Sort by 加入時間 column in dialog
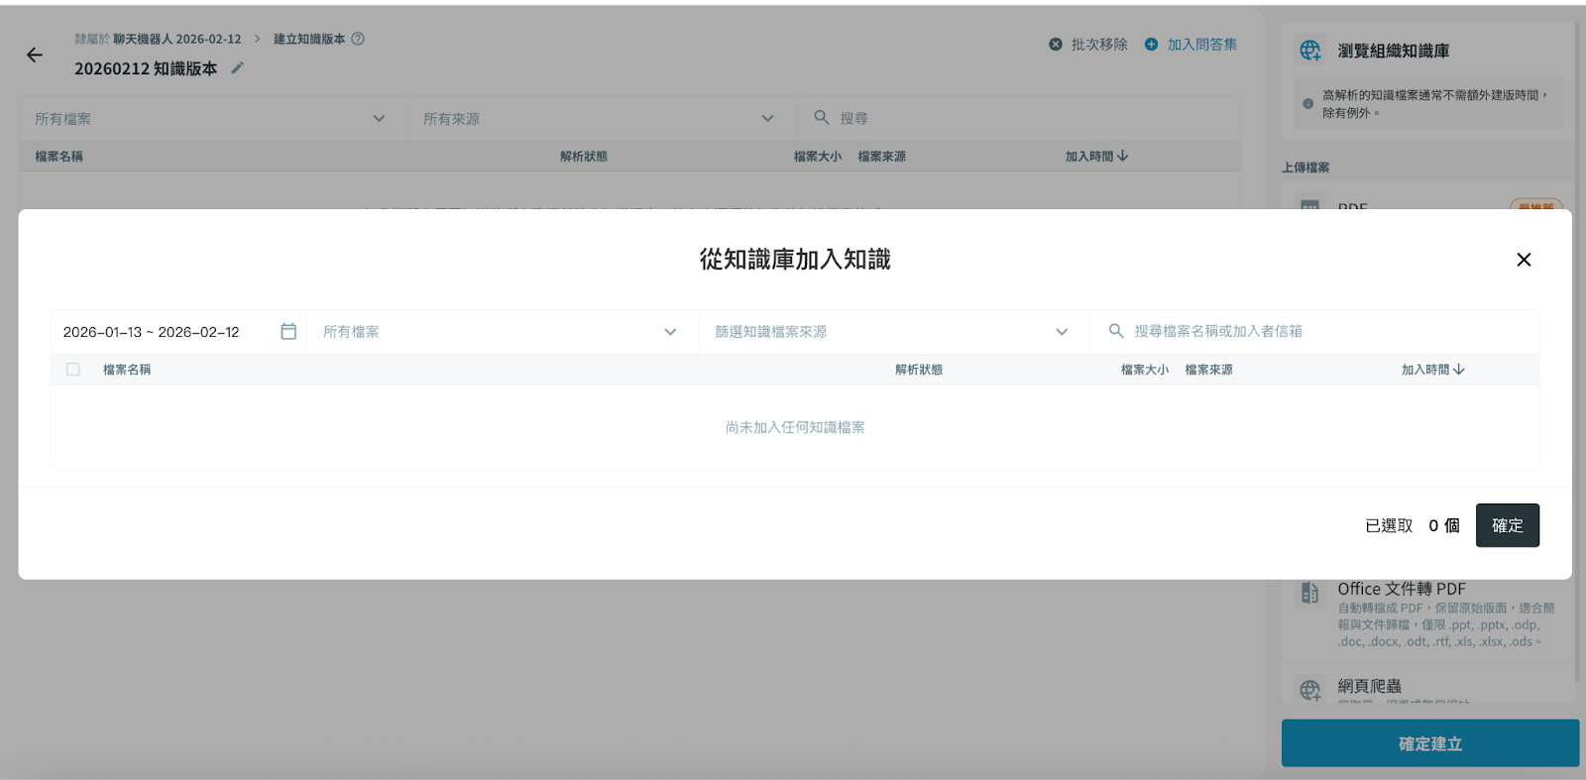This screenshot has width=1586, height=780. coord(1432,370)
